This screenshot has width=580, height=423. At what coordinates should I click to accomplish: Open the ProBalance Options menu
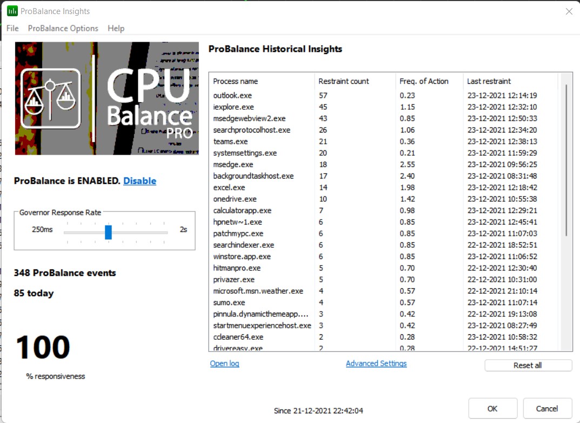(x=63, y=29)
